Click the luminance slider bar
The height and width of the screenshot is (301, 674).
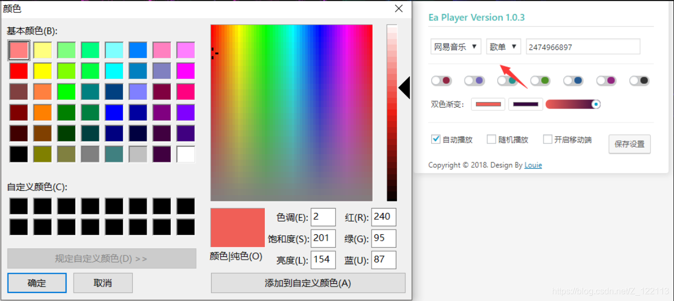[392, 113]
